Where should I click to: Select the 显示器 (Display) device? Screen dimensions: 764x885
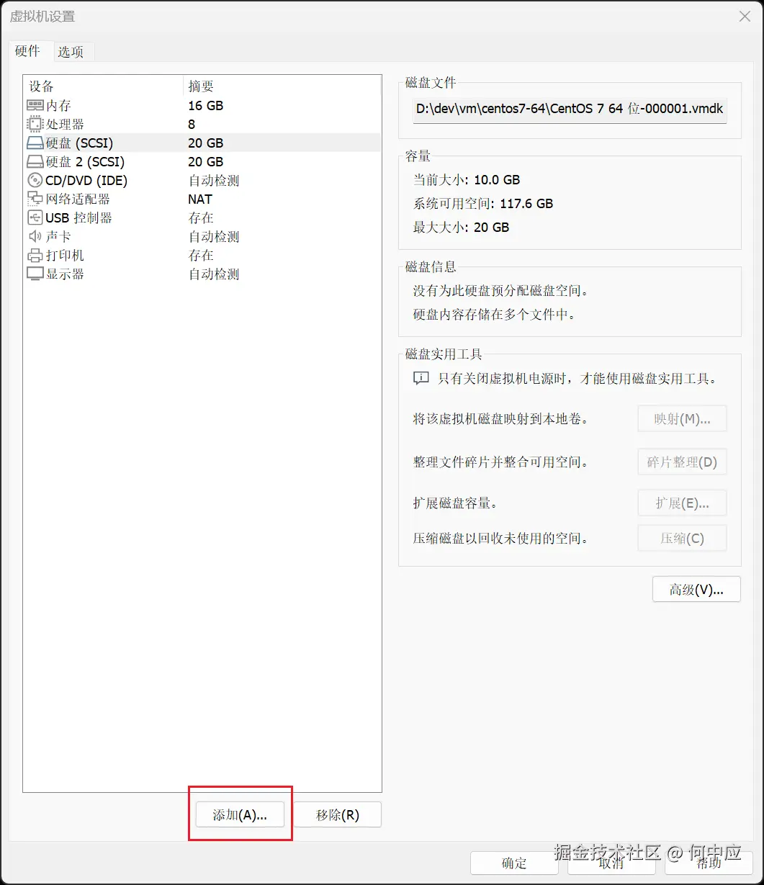click(63, 274)
